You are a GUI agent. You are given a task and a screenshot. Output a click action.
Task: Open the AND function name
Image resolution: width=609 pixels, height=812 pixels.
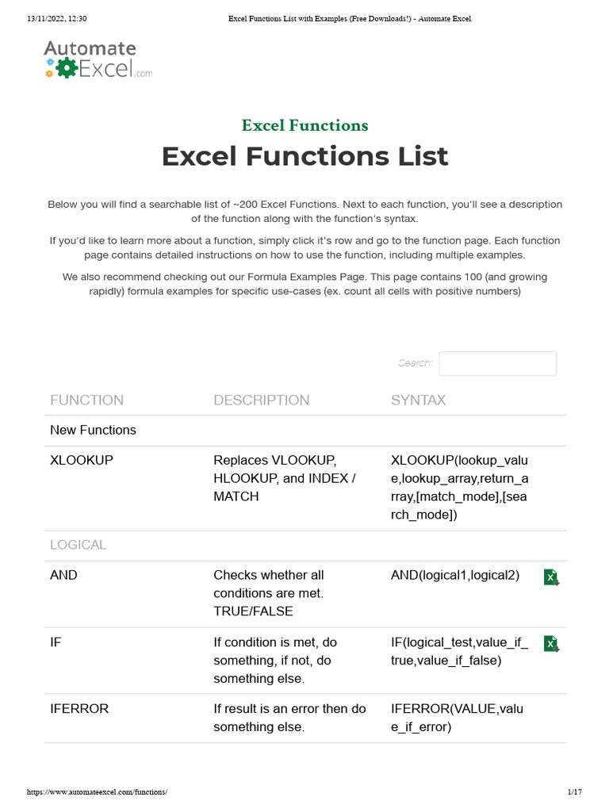(x=63, y=575)
